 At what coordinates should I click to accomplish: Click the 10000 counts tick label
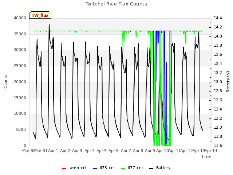[x=20, y=114]
